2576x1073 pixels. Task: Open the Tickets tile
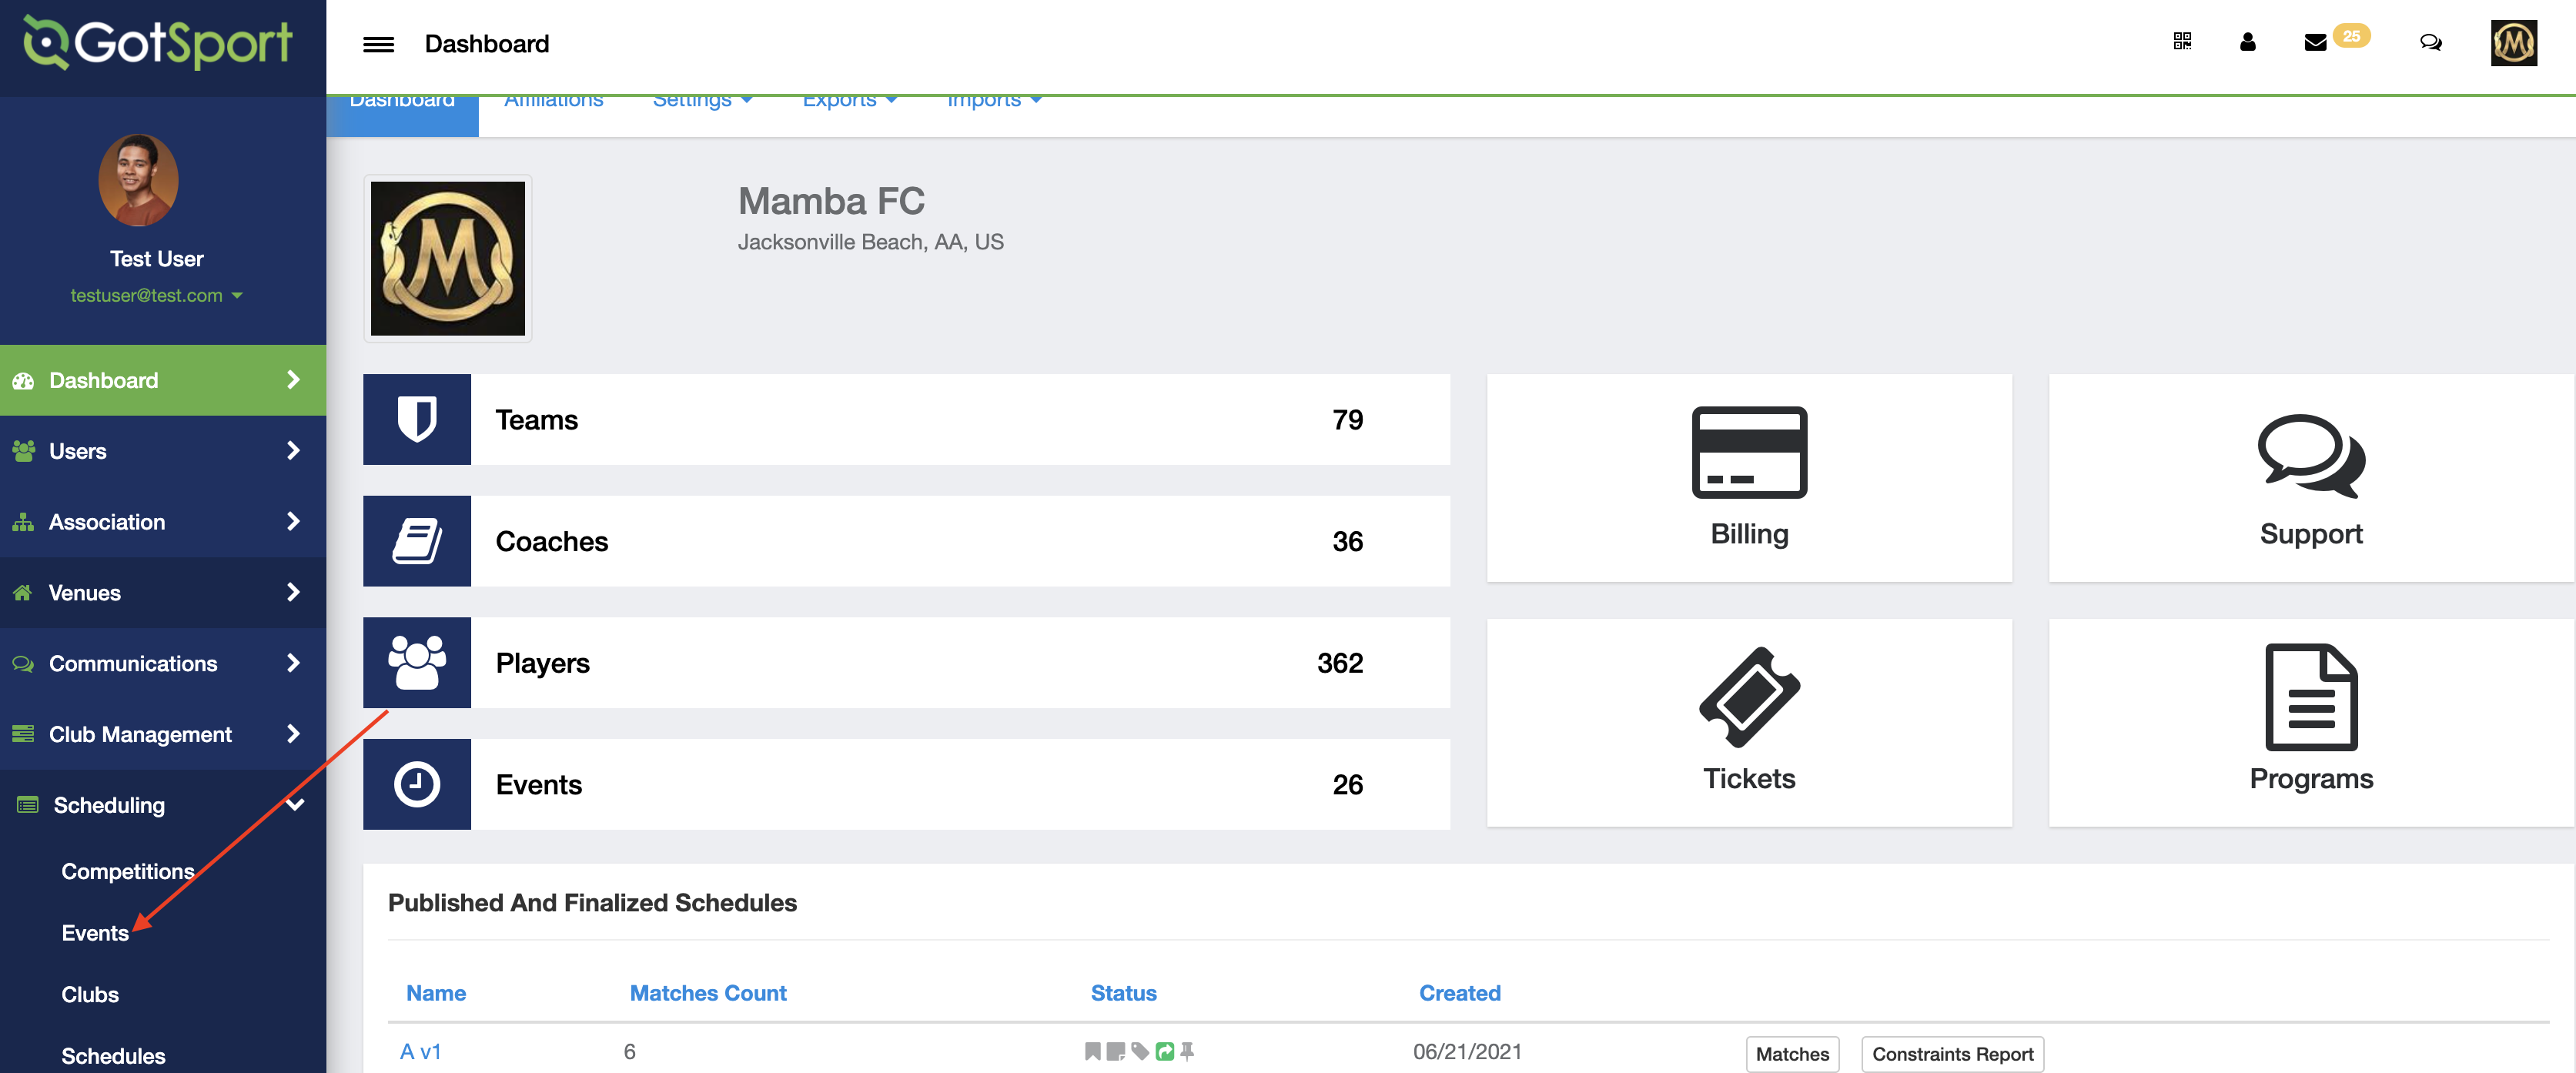1749,722
